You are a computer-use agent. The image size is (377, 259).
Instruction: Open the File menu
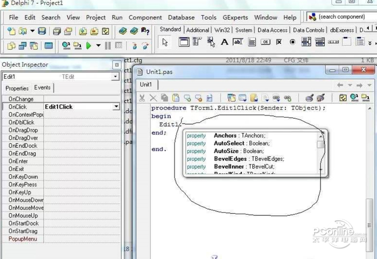click(13, 17)
